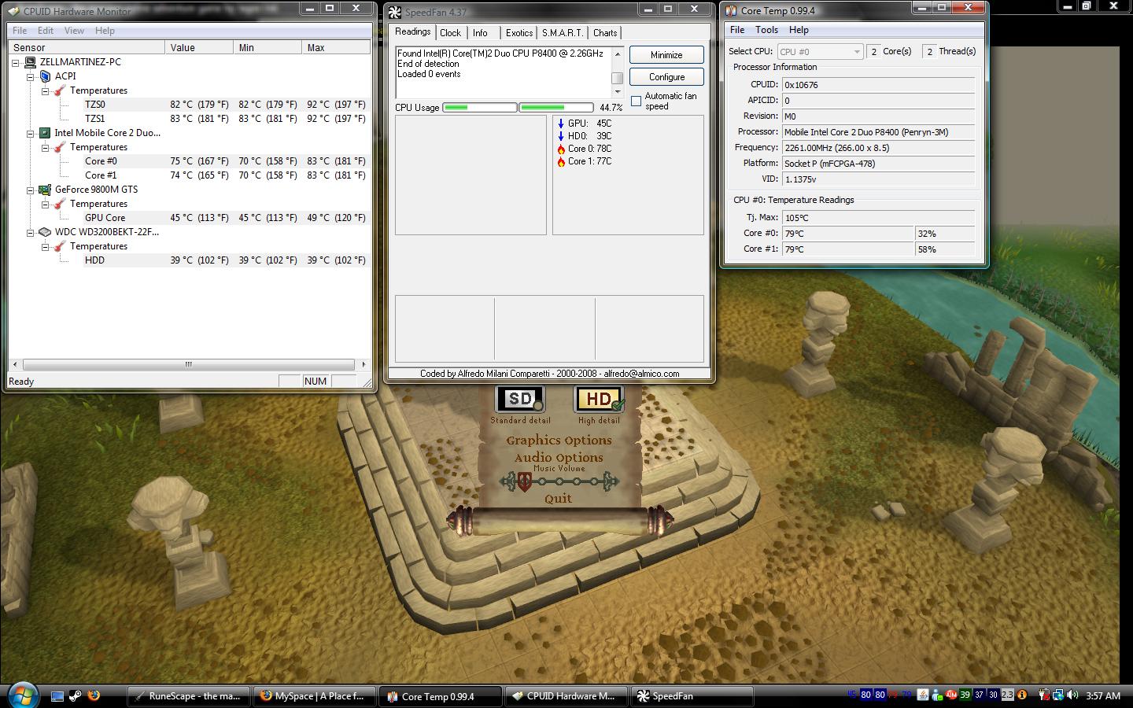This screenshot has height=708, width=1133.
Task: Click the flame icon next to Core 0: 78C
Action: tap(561, 149)
